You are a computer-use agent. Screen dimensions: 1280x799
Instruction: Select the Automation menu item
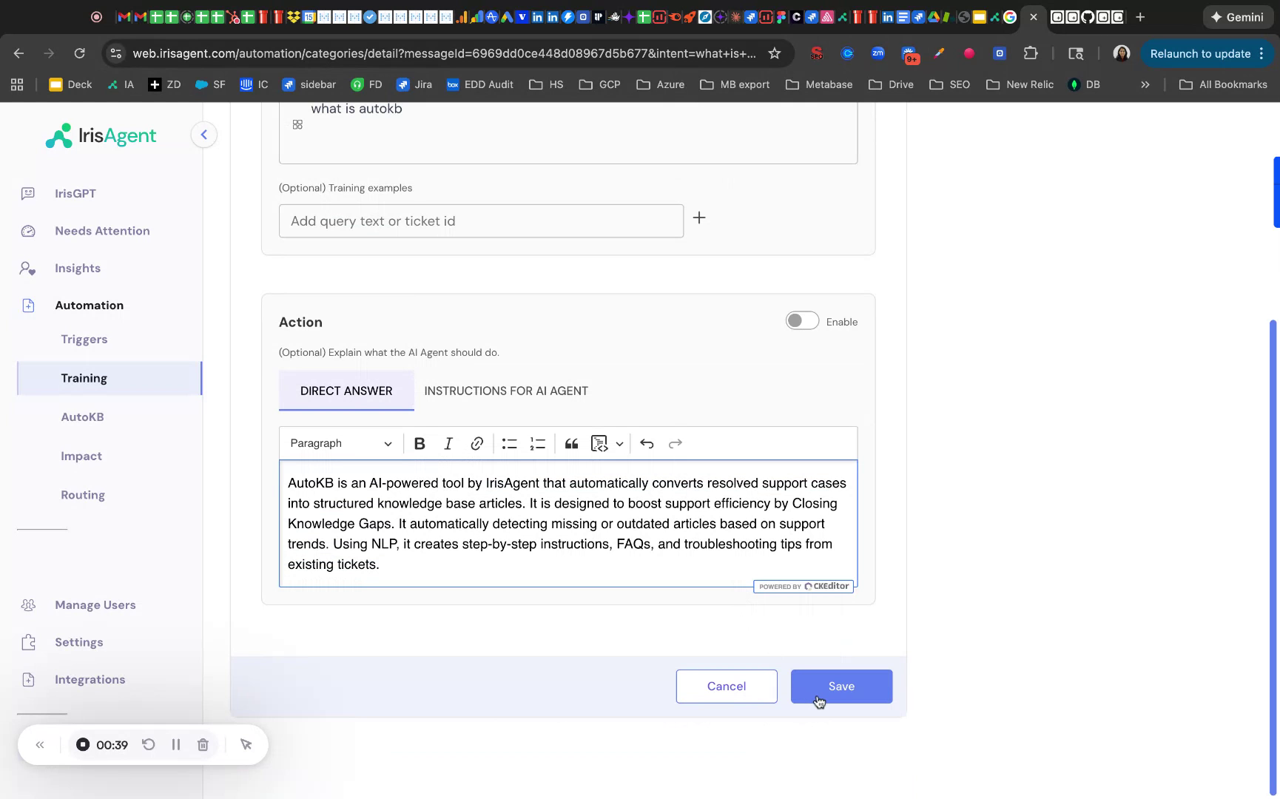[x=90, y=305]
